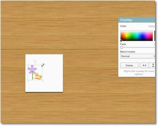The width and height of the screenshot is (158, 126).
Task: Click the black brightness bar beside the spectrum
Action: point(155,36)
